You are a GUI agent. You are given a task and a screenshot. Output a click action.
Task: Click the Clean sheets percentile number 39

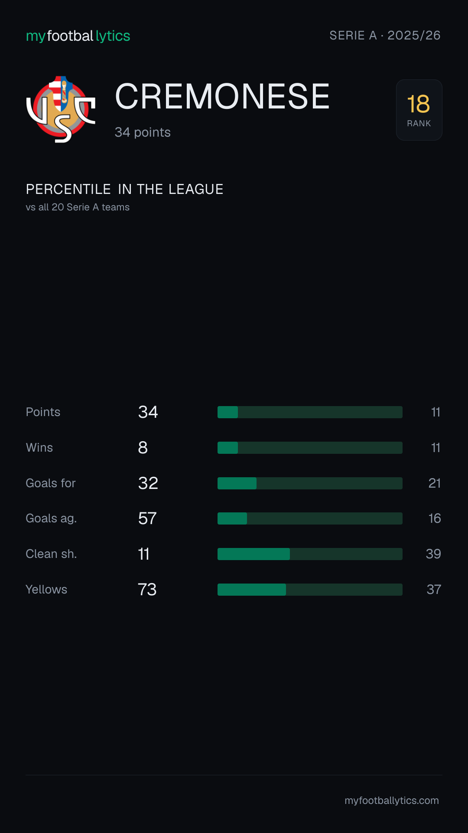[x=433, y=554]
